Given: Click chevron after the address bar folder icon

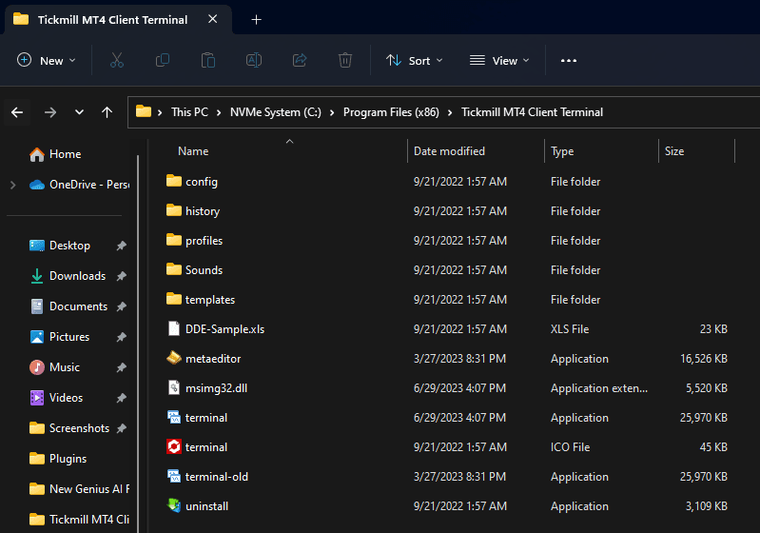Looking at the screenshot, I should tap(160, 112).
